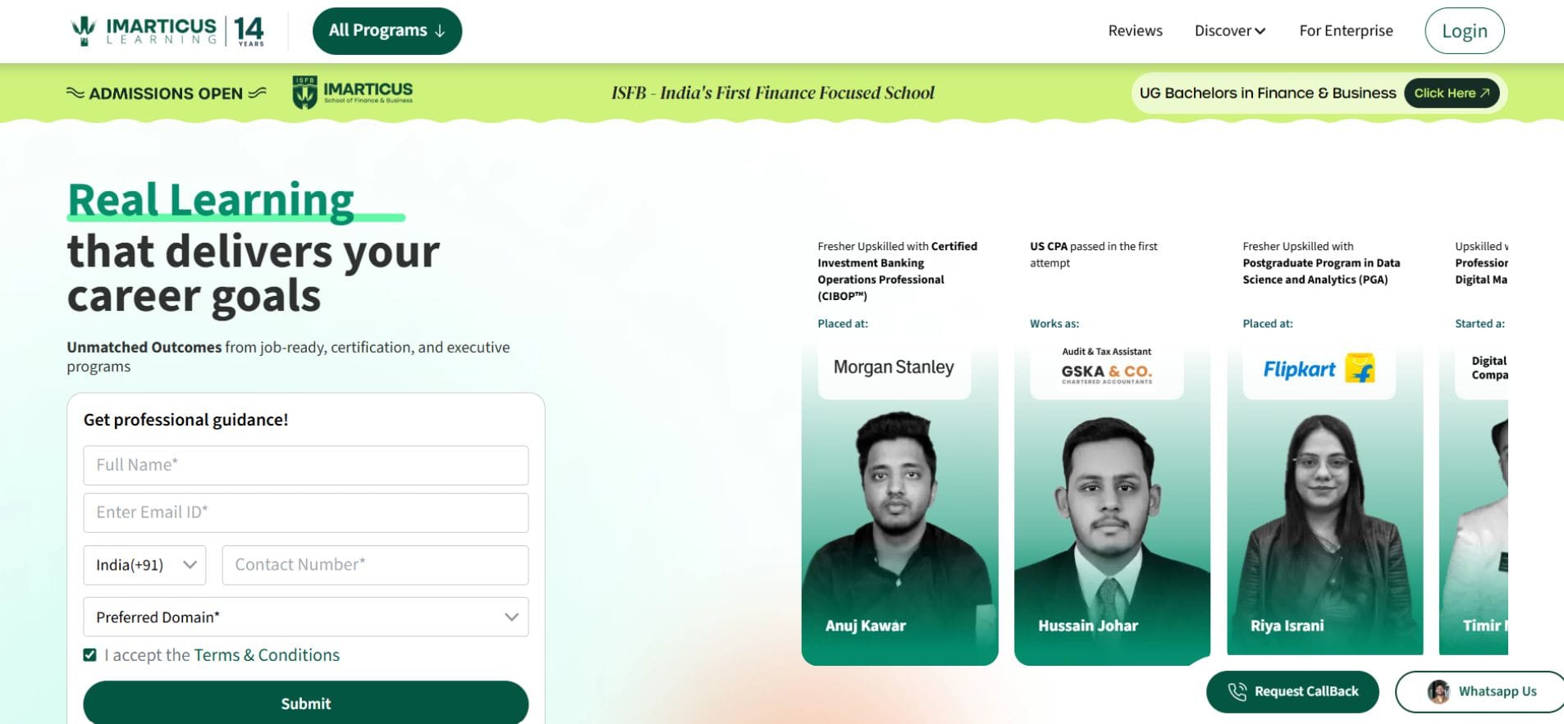This screenshot has width=1564, height=724.
Task: Open the For Enterprise page
Action: [x=1346, y=31]
